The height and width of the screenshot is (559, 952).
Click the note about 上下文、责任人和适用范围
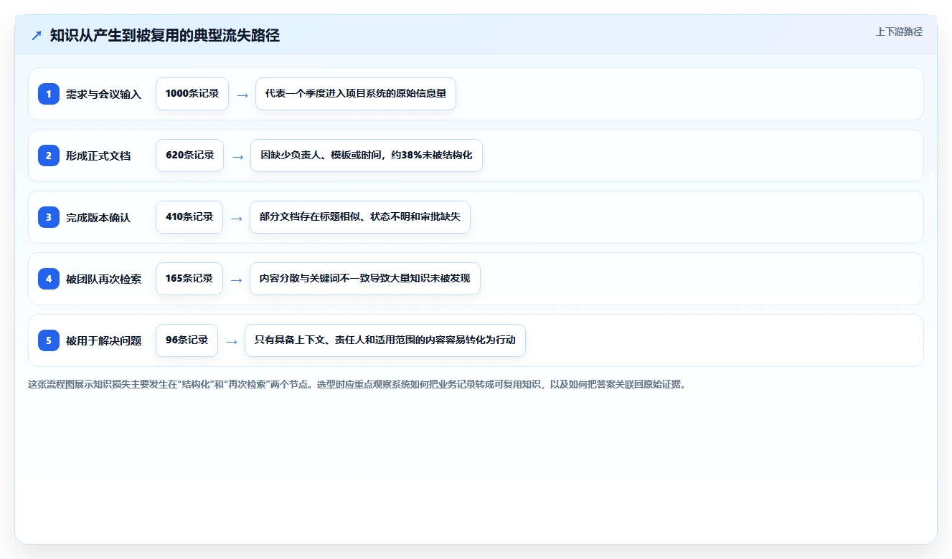385,340
